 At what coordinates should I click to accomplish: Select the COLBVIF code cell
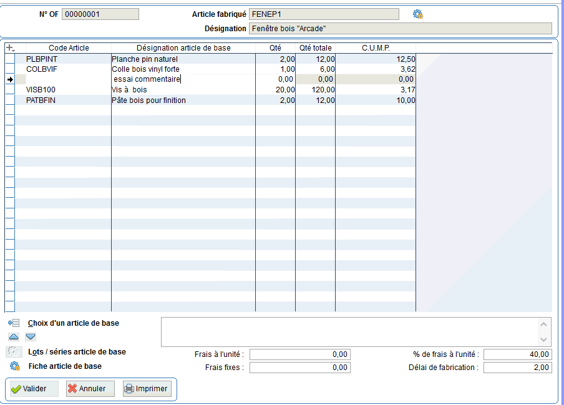(69, 69)
